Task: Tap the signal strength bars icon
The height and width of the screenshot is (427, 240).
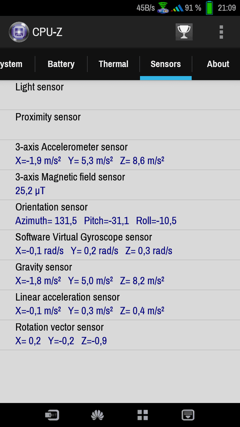Action: (x=177, y=8)
